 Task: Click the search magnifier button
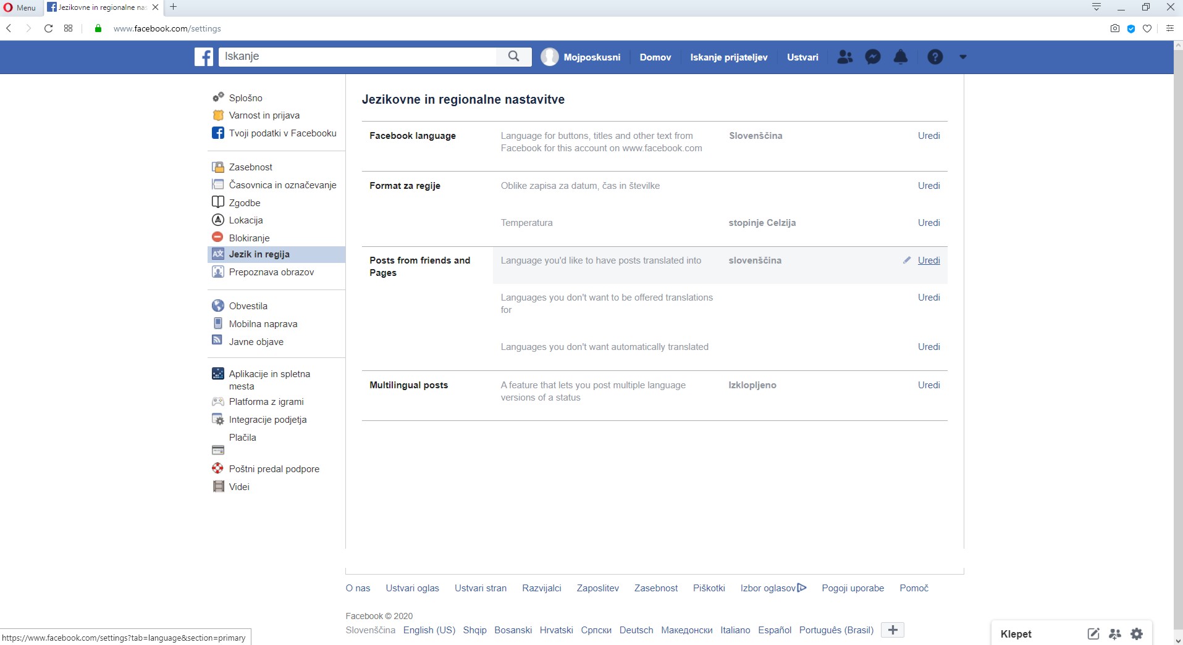[x=513, y=57]
